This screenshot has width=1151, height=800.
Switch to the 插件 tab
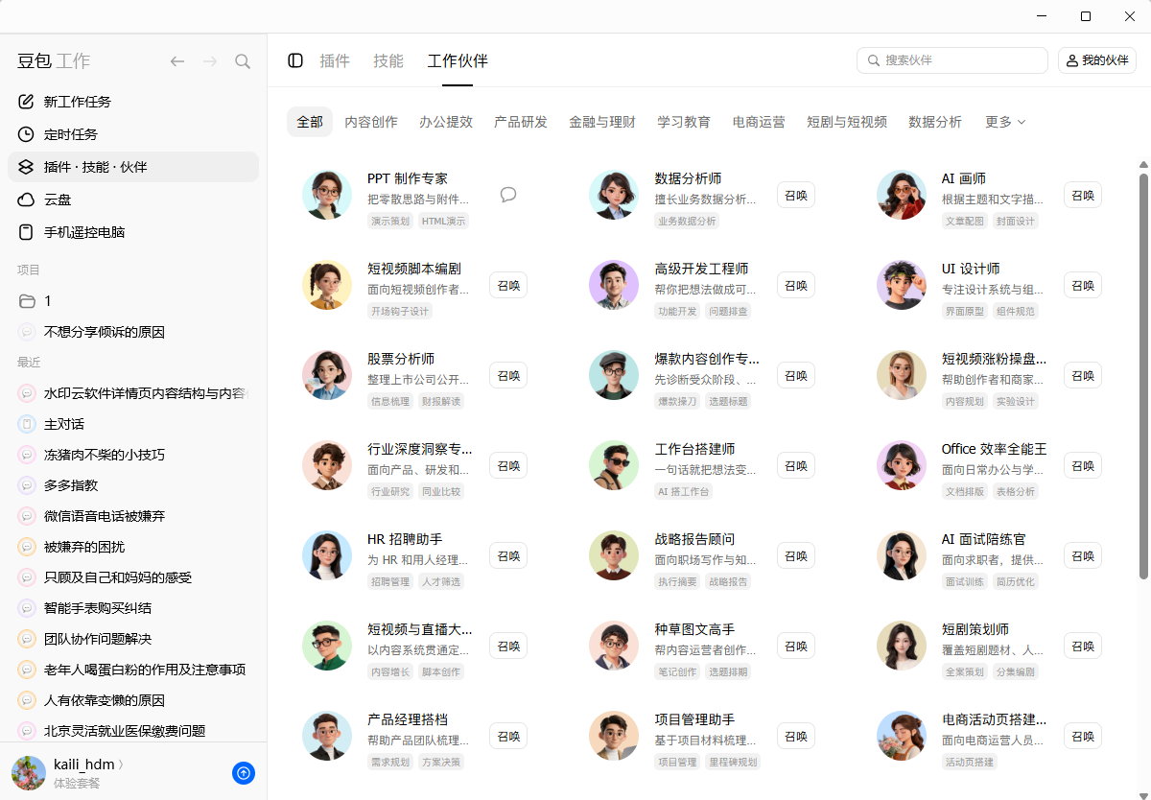point(335,60)
